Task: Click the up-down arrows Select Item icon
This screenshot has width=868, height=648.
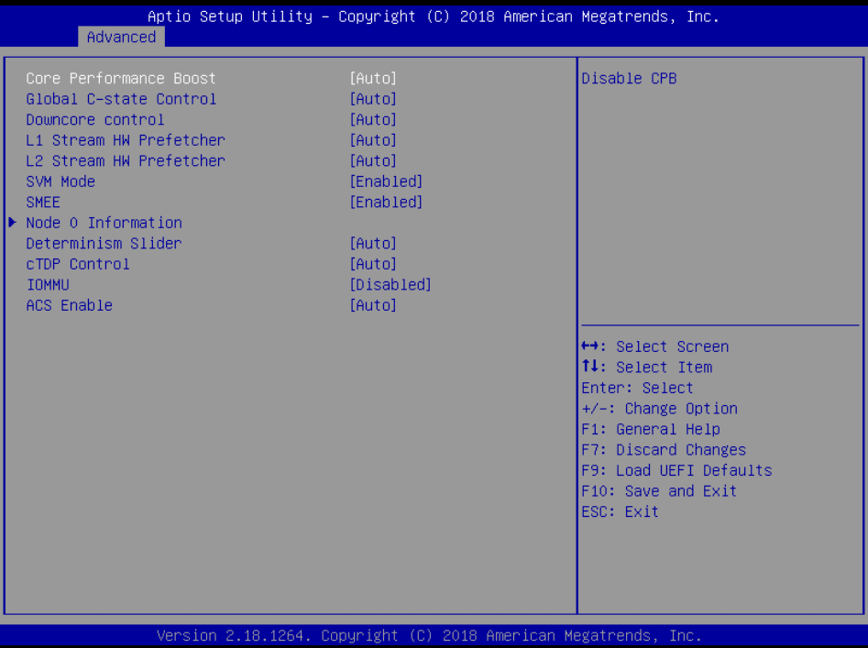Action: [x=590, y=367]
